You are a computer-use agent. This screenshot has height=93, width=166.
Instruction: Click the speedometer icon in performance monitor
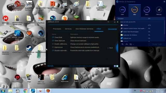point(127,44)
